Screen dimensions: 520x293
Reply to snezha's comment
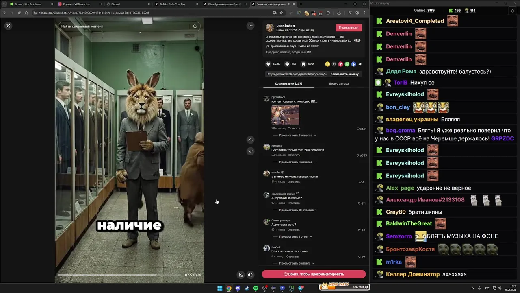pos(294,181)
